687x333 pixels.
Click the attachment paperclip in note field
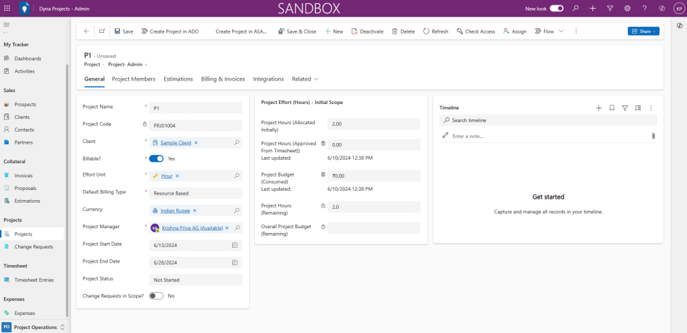[x=653, y=136]
